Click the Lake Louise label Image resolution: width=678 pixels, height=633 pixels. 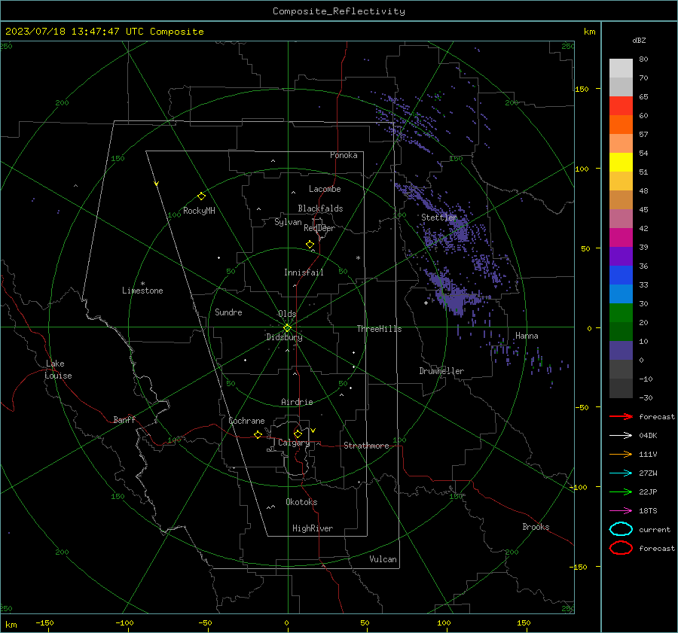(58, 370)
